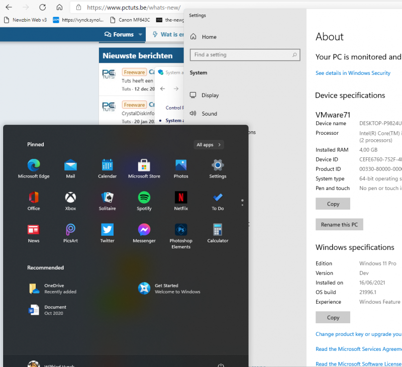This screenshot has height=367, width=402.
Task: Click the power button in Start menu
Action: pos(221,365)
